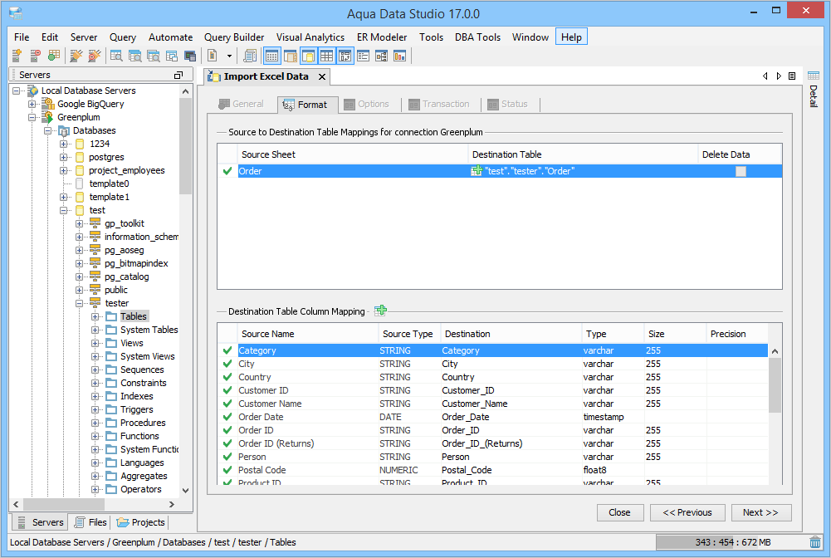Show the open tab list icon
Image resolution: width=831 pixels, height=558 pixels.
pyautogui.click(x=792, y=76)
